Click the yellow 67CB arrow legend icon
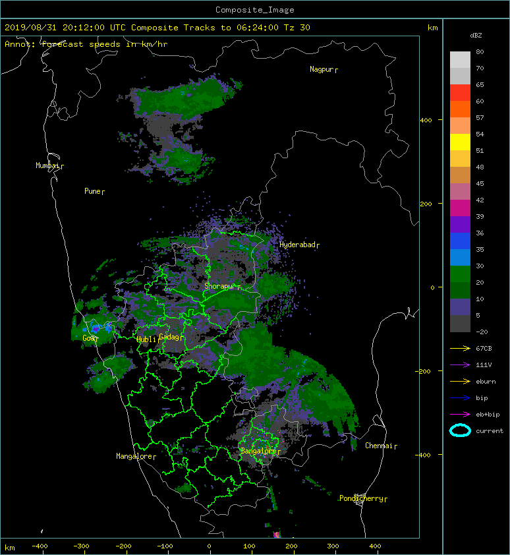The image size is (510, 555). [460, 349]
